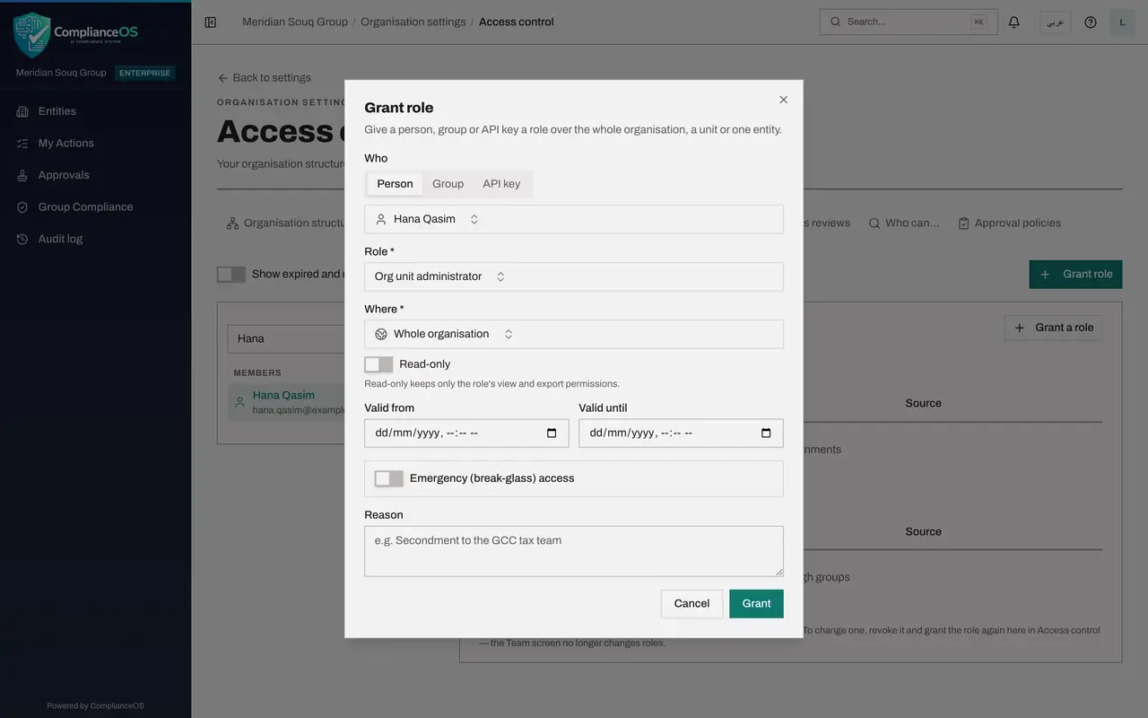
Task: Click the Reason text area
Action: pos(574,551)
